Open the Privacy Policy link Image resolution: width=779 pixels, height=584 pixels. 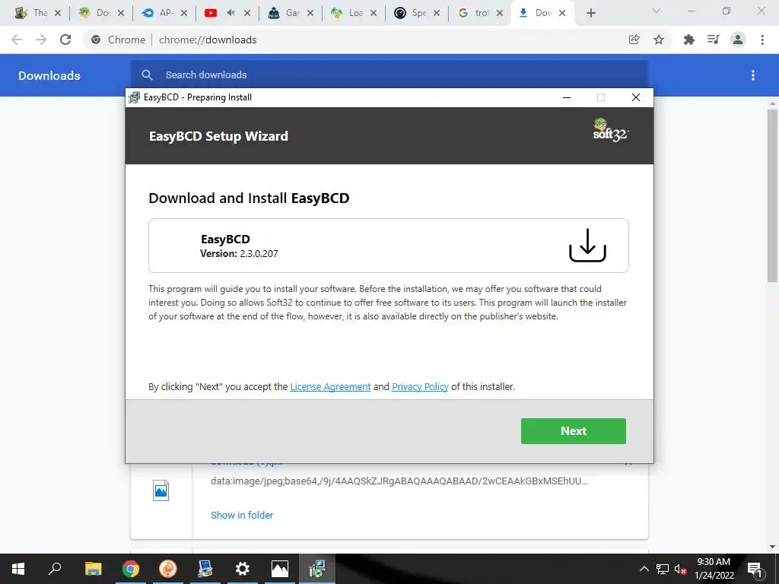click(420, 387)
